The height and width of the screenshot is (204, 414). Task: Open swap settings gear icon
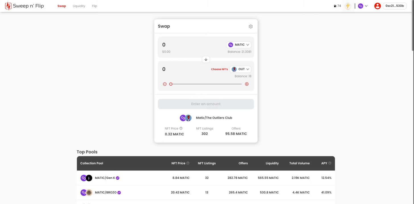(251, 26)
